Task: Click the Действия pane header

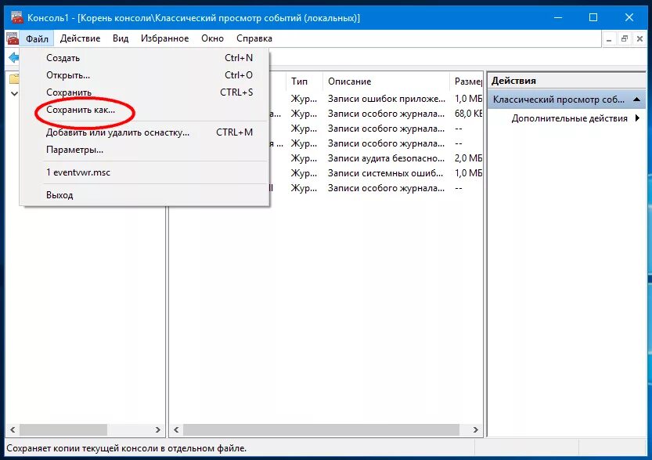Action: [x=567, y=81]
